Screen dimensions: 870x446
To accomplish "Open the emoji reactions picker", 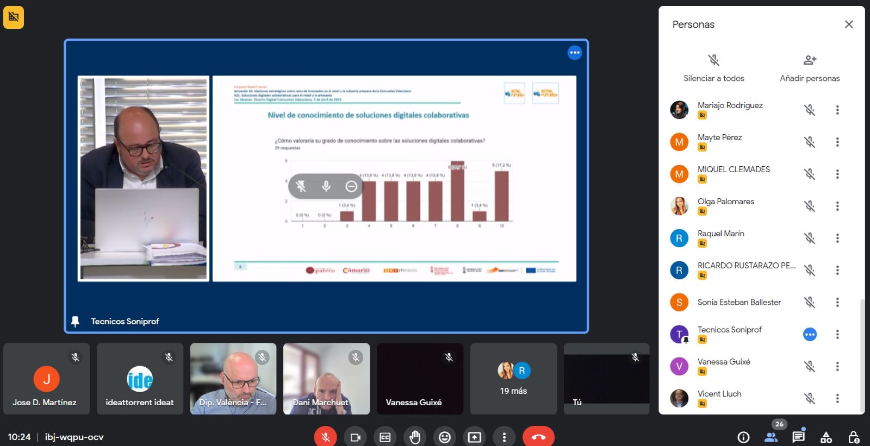I will (445, 437).
